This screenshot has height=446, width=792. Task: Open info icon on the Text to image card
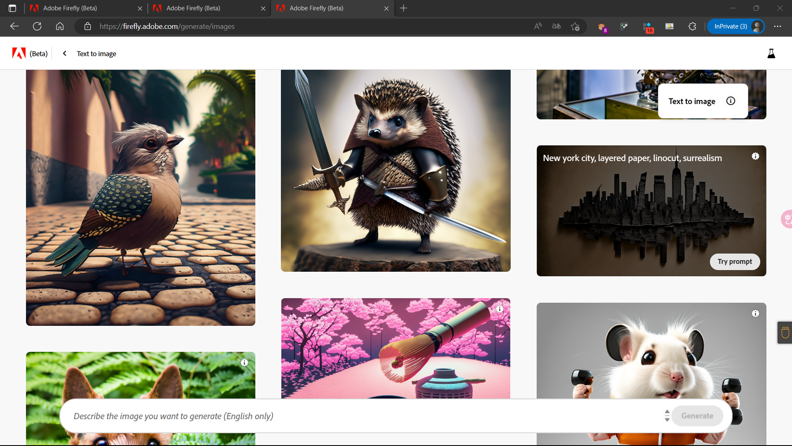coord(731,101)
